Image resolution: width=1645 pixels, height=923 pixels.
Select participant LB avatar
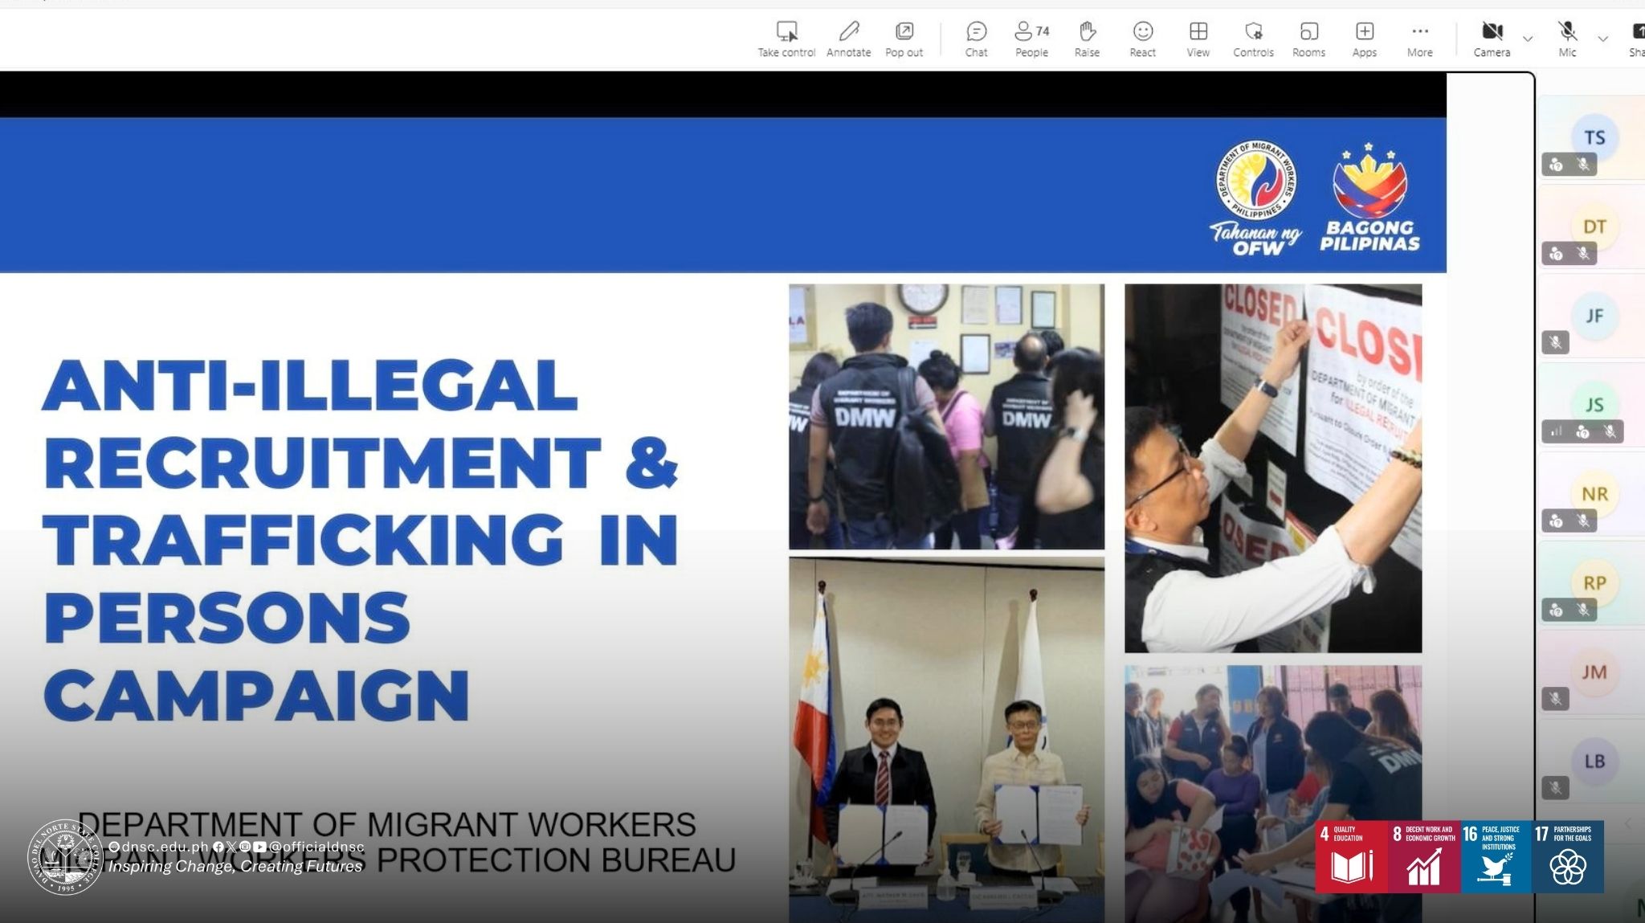point(1594,762)
